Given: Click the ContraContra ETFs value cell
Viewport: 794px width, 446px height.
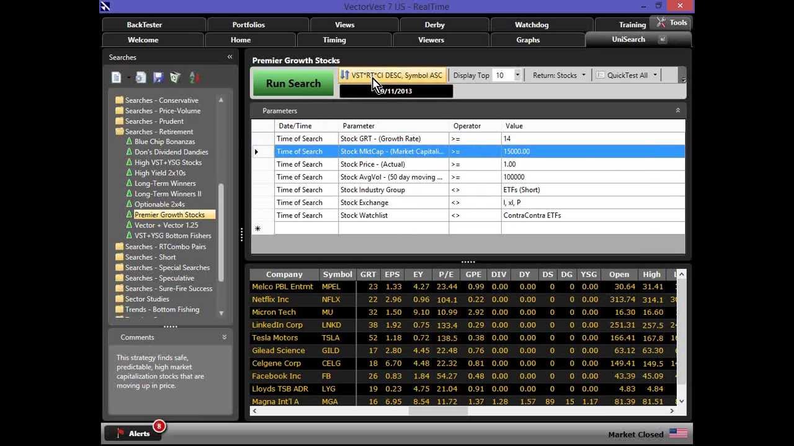Looking at the screenshot, I should click(x=593, y=216).
